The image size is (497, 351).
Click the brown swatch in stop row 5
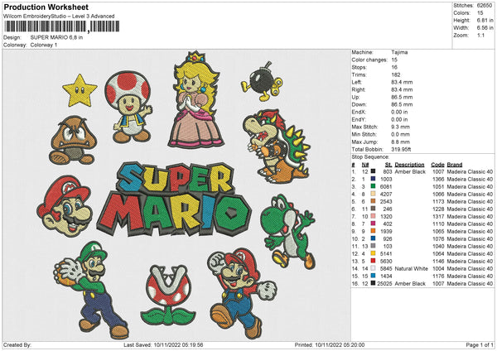373,201
